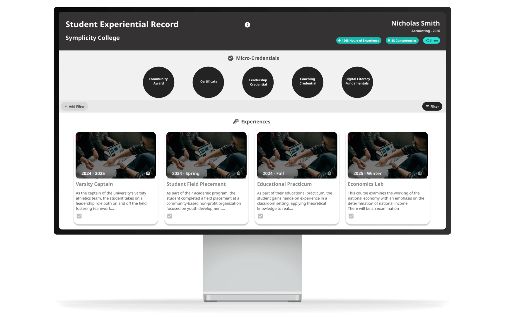Click the 2024 - Spring experience thumbnail
The height and width of the screenshot is (321, 505).
click(206, 155)
